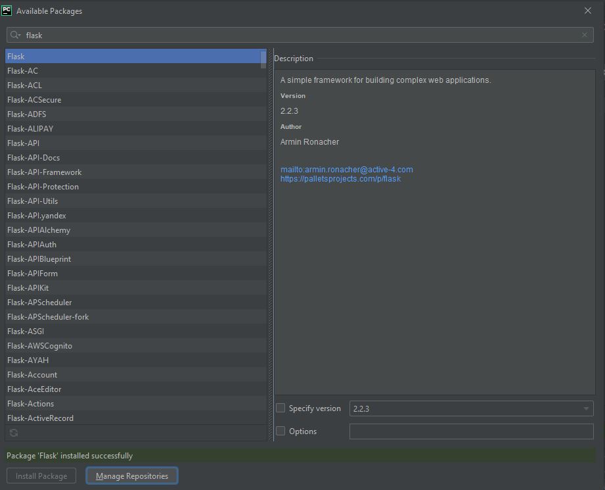This screenshot has width=605, height=490.
Task: Enable the Specify version checkbox
Action: pyautogui.click(x=280, y=408)
